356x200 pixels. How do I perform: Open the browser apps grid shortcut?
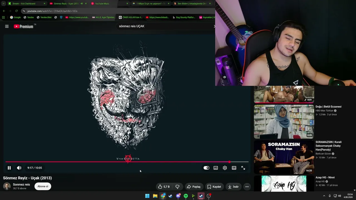pos(3,17)
